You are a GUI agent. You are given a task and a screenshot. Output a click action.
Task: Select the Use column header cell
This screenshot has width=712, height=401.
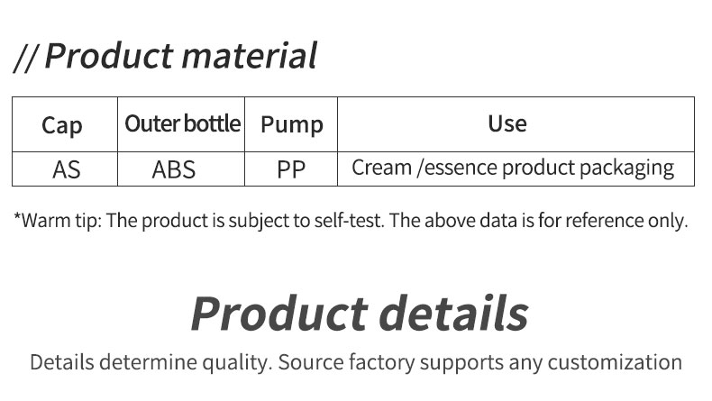click(x=507, y=124)
